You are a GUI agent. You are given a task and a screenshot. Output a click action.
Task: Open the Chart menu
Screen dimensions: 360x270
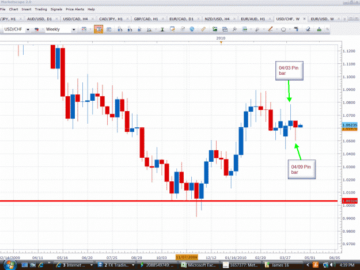13,9
